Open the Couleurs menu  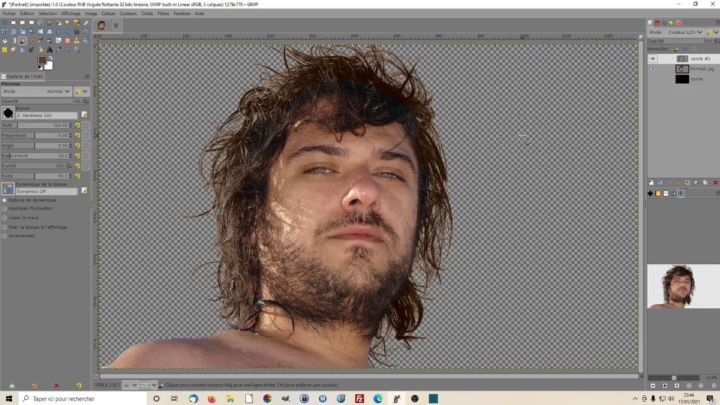128,13
